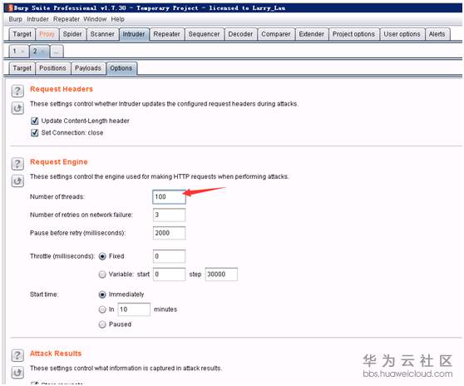Click the Request Headers heading
This screenshot has width=464, height=386.
click(62, 89)
